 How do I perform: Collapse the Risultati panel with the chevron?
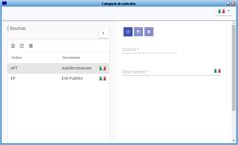coord(104,33)
